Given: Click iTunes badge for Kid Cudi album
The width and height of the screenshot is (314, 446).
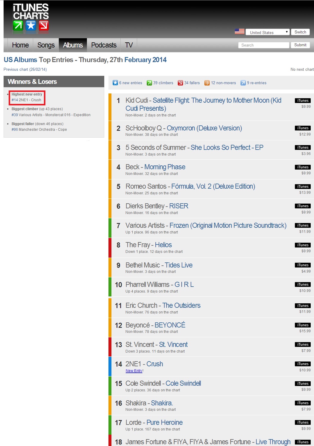Looking at the screenshot, I should 303,101.
